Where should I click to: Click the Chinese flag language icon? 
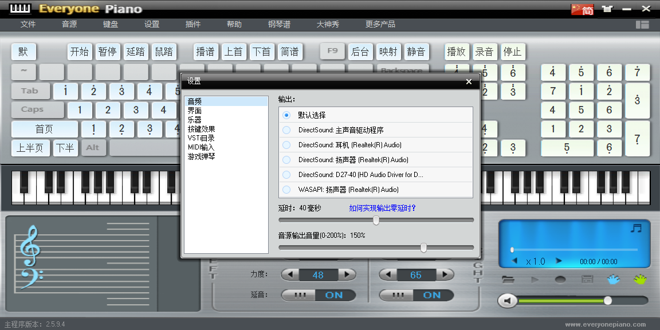coord(582,9)
